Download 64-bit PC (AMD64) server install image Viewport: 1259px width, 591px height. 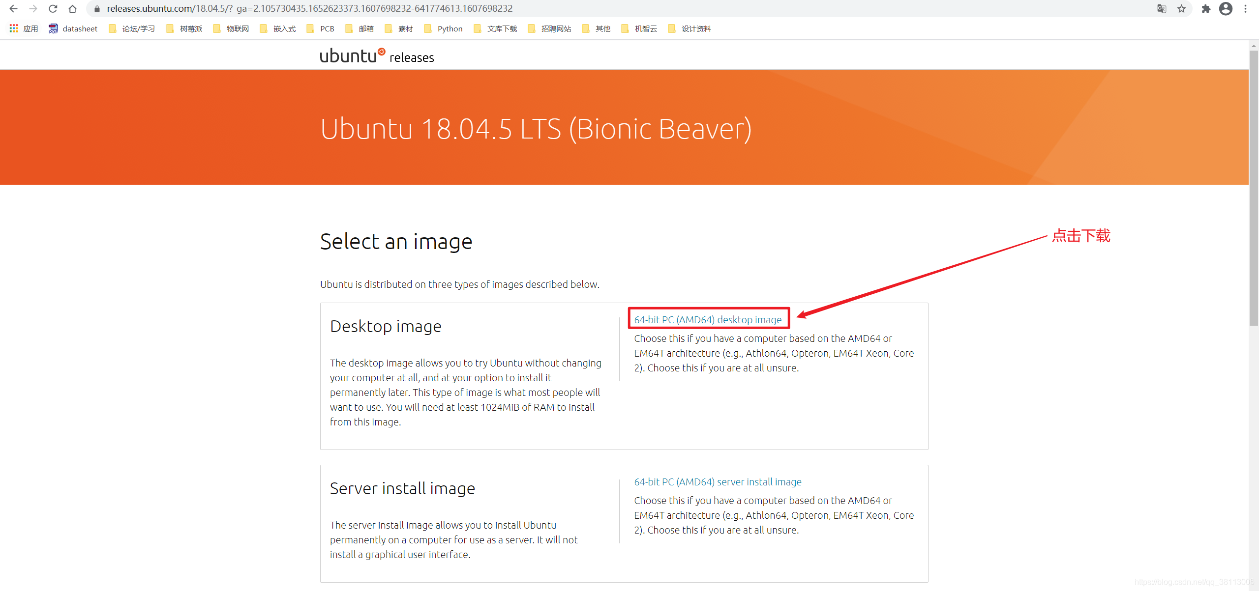click(x=718, y=482)
